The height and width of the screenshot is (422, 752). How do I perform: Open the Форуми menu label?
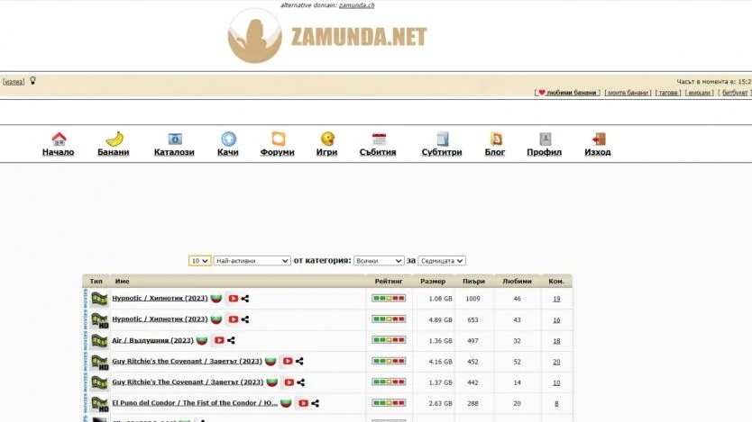coord(277,152)
